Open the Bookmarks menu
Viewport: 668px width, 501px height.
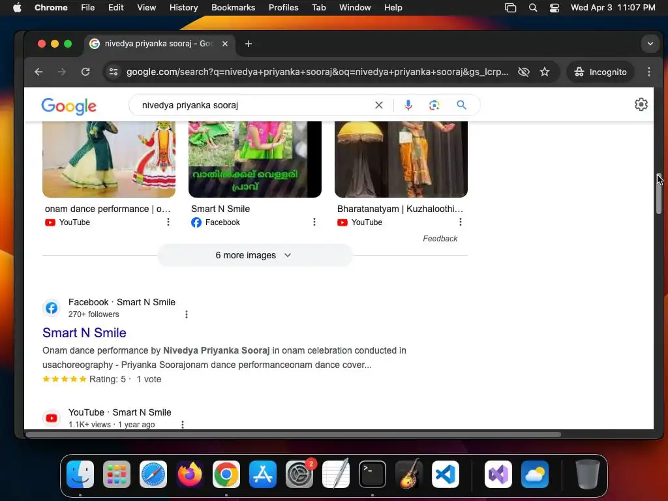(233, 8)
